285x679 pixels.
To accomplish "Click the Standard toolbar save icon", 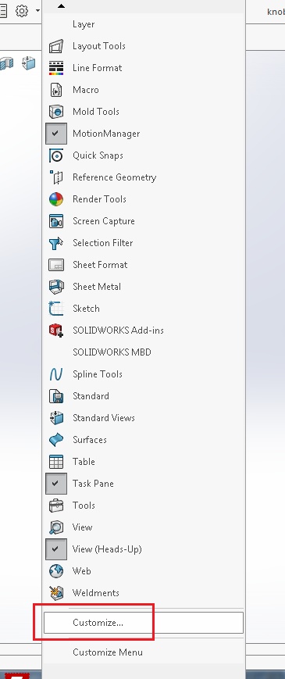I will click(x=56, y=396).
